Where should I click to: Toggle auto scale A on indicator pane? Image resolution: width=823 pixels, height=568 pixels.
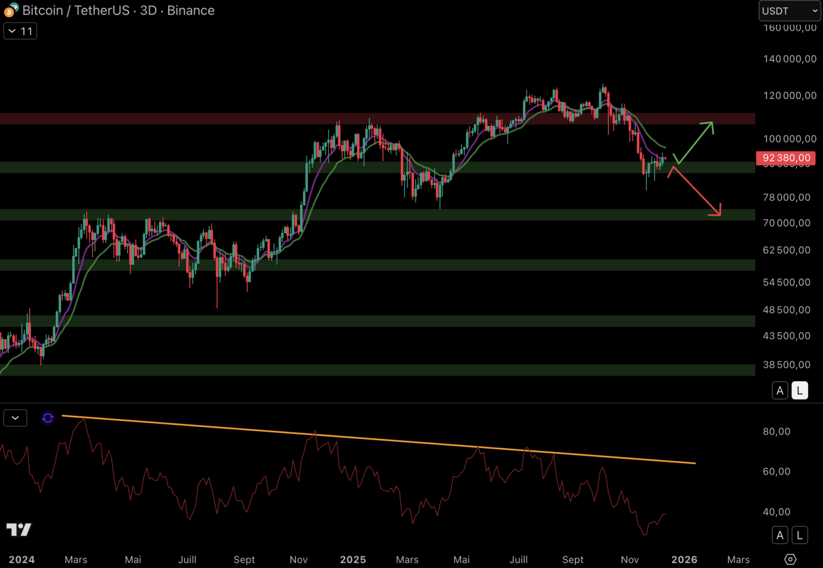[x=780, y=535]
